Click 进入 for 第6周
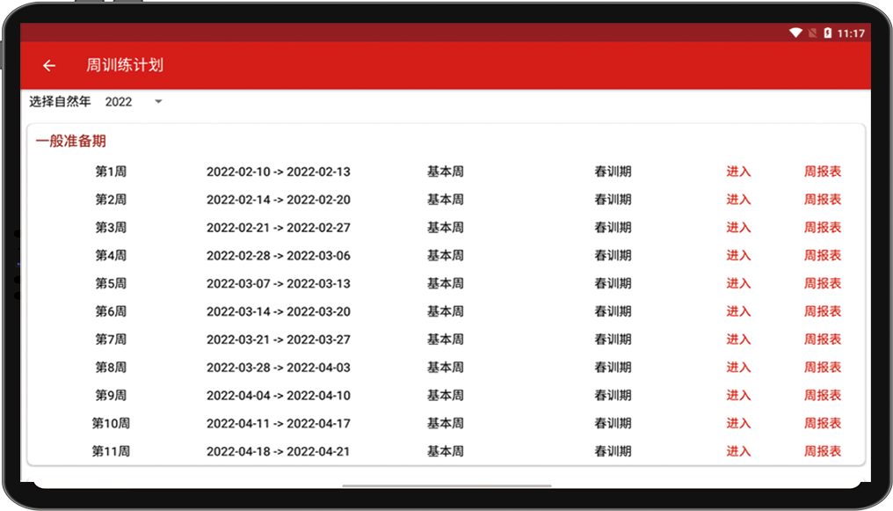 (738, 311)
